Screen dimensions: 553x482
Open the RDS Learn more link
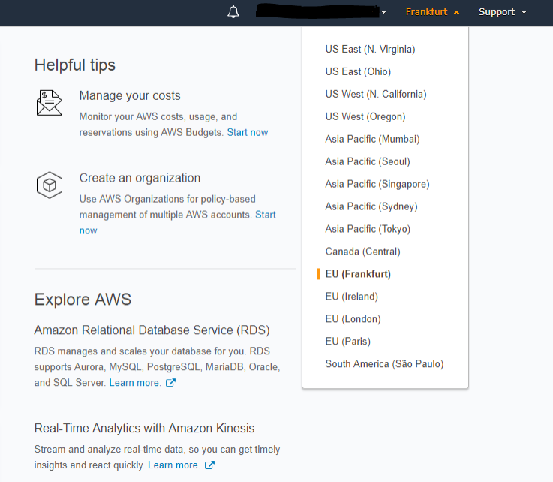(x=134, y=383)
